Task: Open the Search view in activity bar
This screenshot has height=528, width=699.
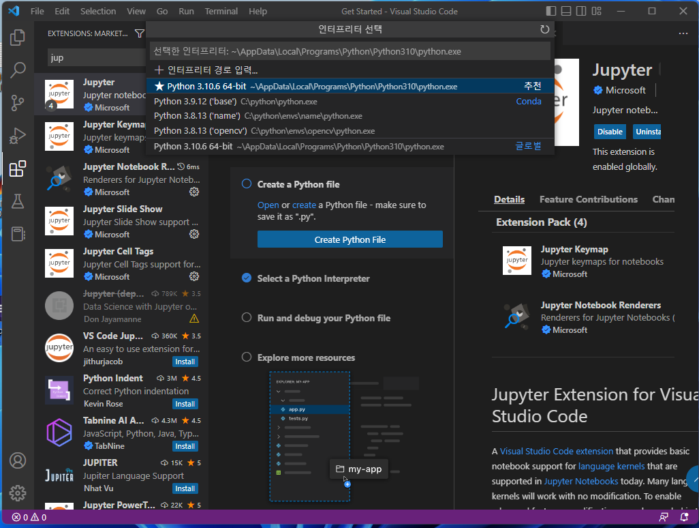Action: tap(18, 70)
